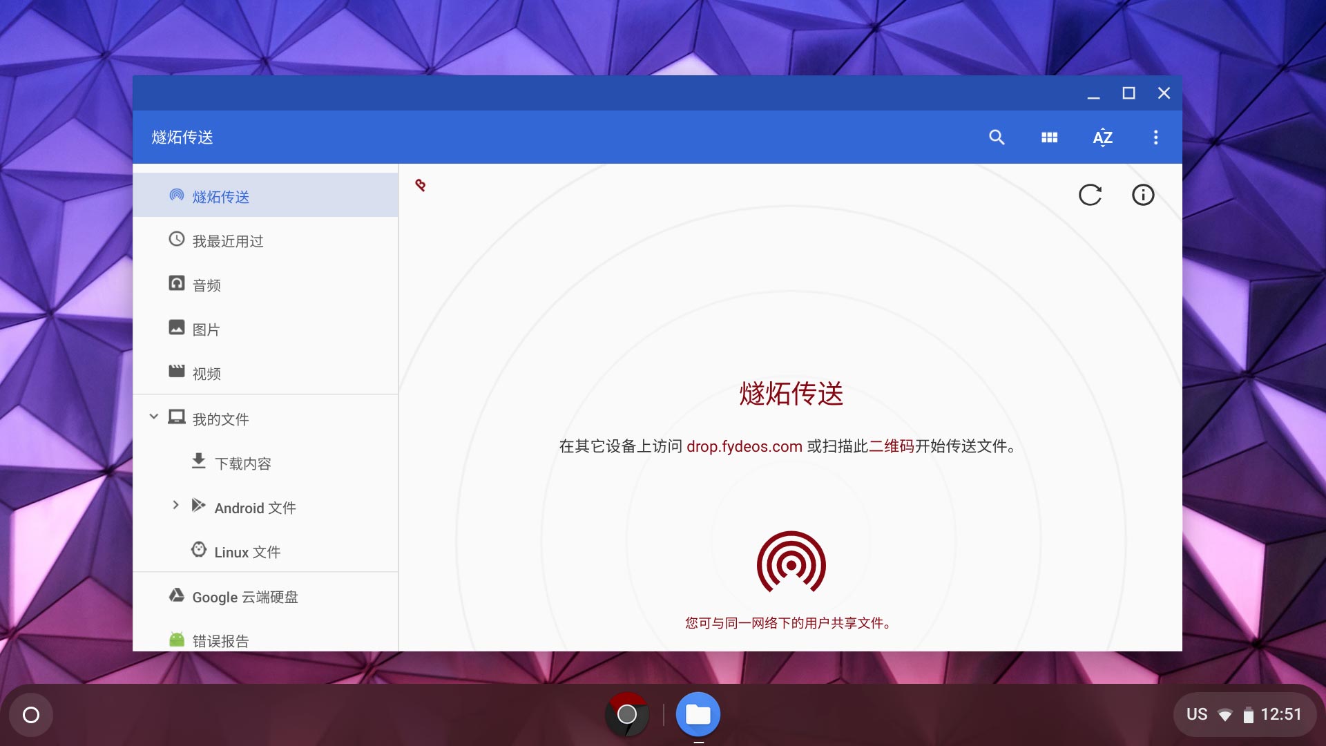Click the red radar broadcast icon
The width and height of the screenshot is (1326, 746).
point(791,563)
